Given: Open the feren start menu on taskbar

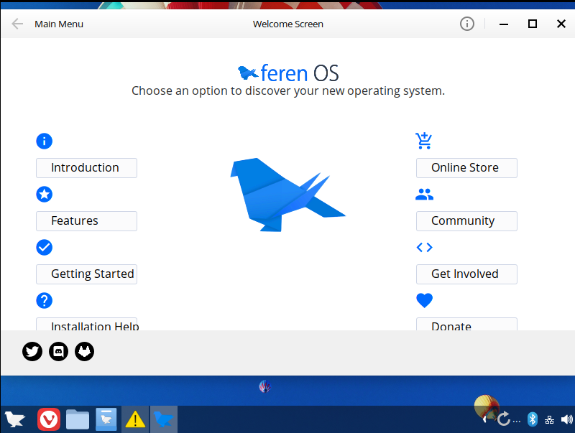Looking at the screenshot, I should [x=14, y=419].
